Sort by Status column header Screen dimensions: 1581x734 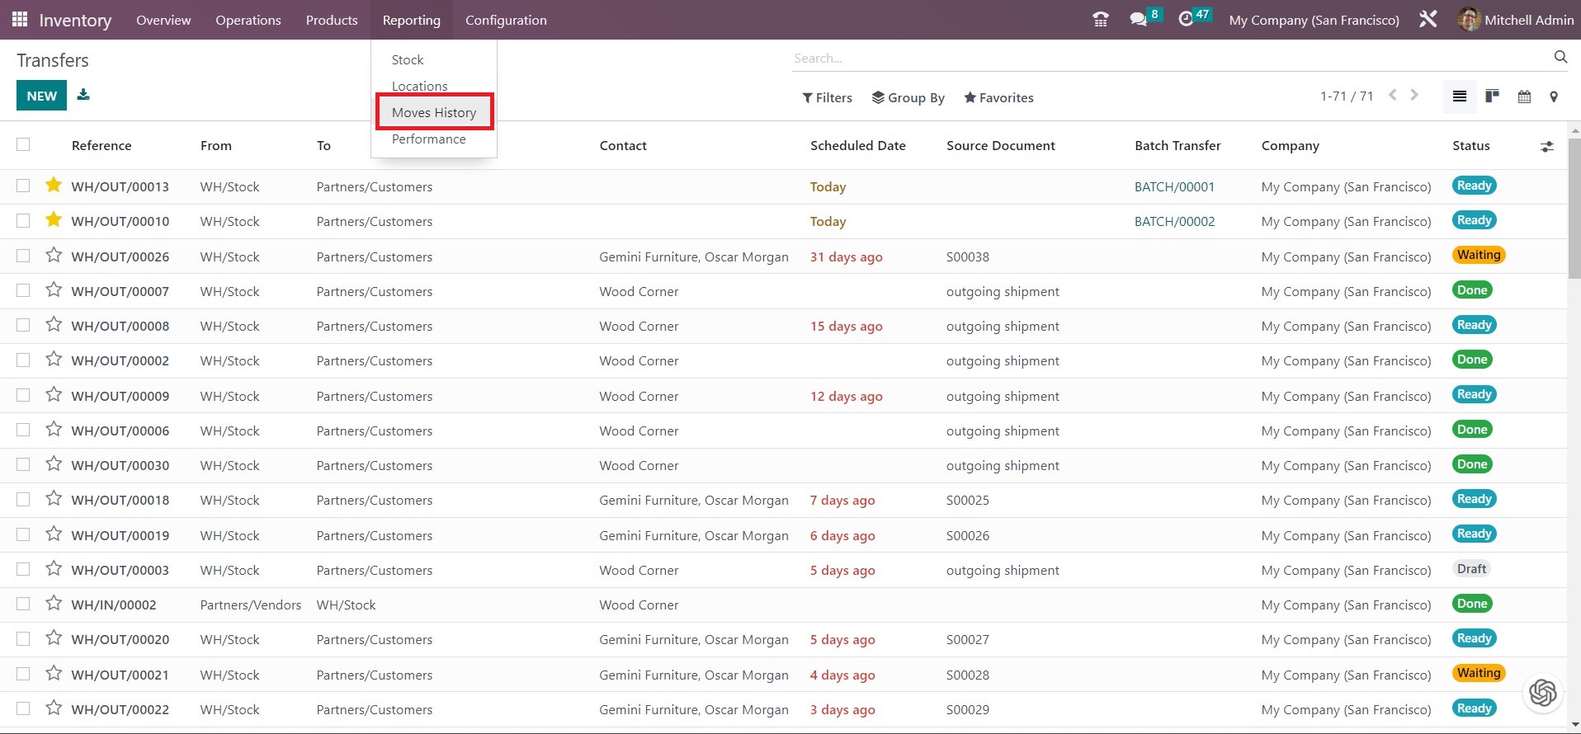coord(1471,145)
